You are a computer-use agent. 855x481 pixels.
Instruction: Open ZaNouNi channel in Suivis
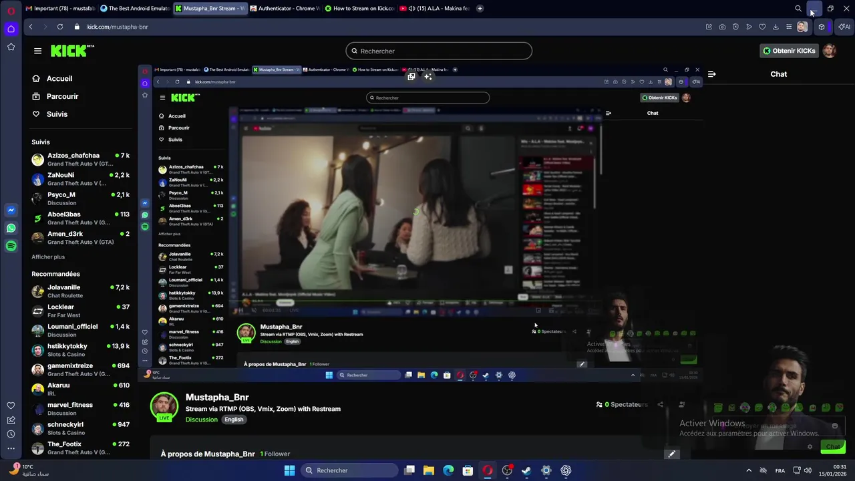pos(80,178)
